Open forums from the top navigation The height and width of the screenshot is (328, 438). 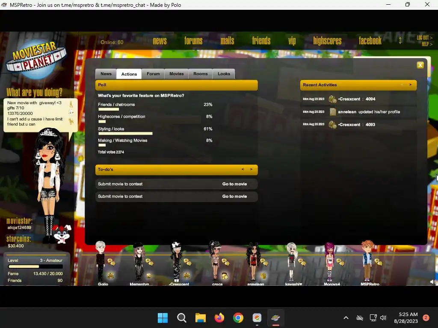pyautogui.click(x=193, y=41)
